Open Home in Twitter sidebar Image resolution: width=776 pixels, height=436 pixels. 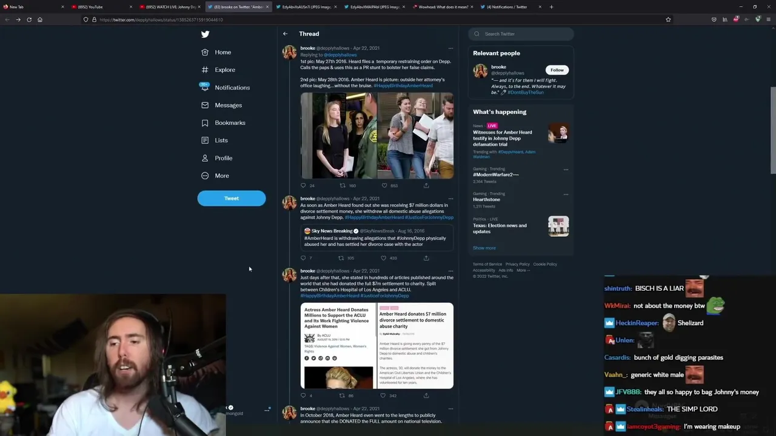point(216,52)
